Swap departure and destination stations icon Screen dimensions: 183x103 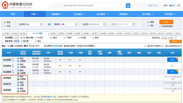coord(49,24)
